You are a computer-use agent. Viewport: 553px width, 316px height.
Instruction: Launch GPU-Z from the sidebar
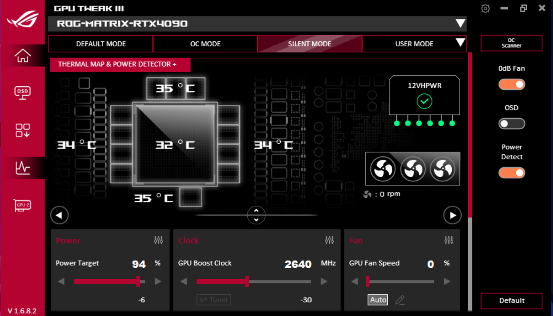click(23, 205)
